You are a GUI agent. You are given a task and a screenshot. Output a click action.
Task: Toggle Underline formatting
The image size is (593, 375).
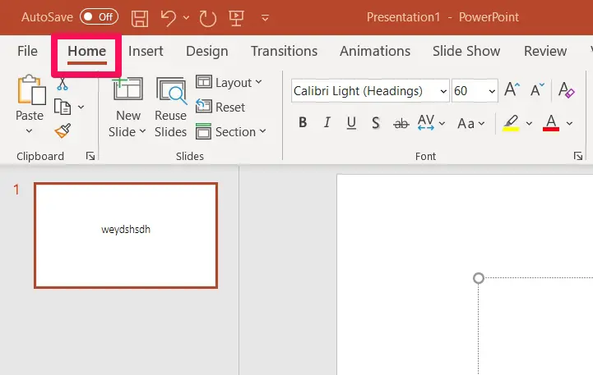pos(351,122)
